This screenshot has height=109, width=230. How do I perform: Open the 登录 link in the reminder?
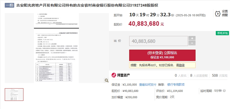[x=182, y=65]
